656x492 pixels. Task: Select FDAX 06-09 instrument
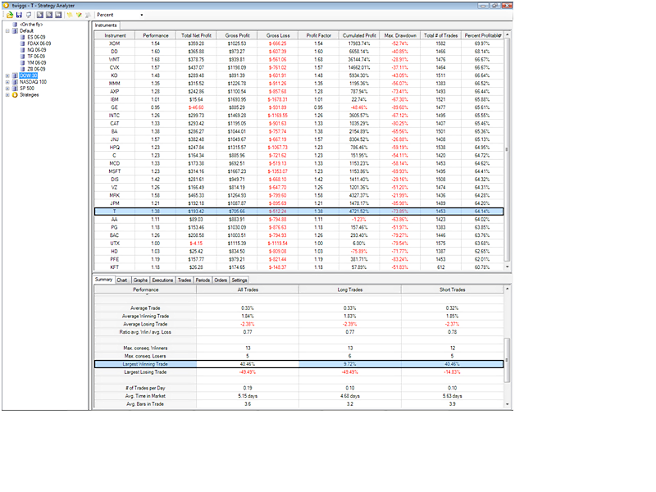pyautogui.click(x=39, y=43)
